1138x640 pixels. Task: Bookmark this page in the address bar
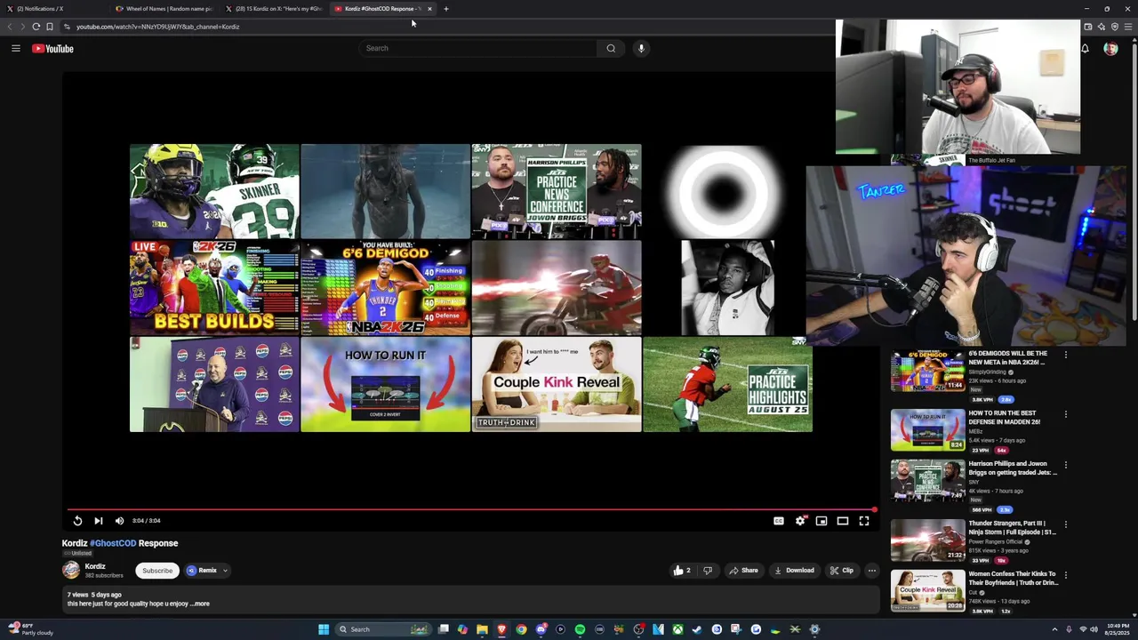[x=49, y=27]
